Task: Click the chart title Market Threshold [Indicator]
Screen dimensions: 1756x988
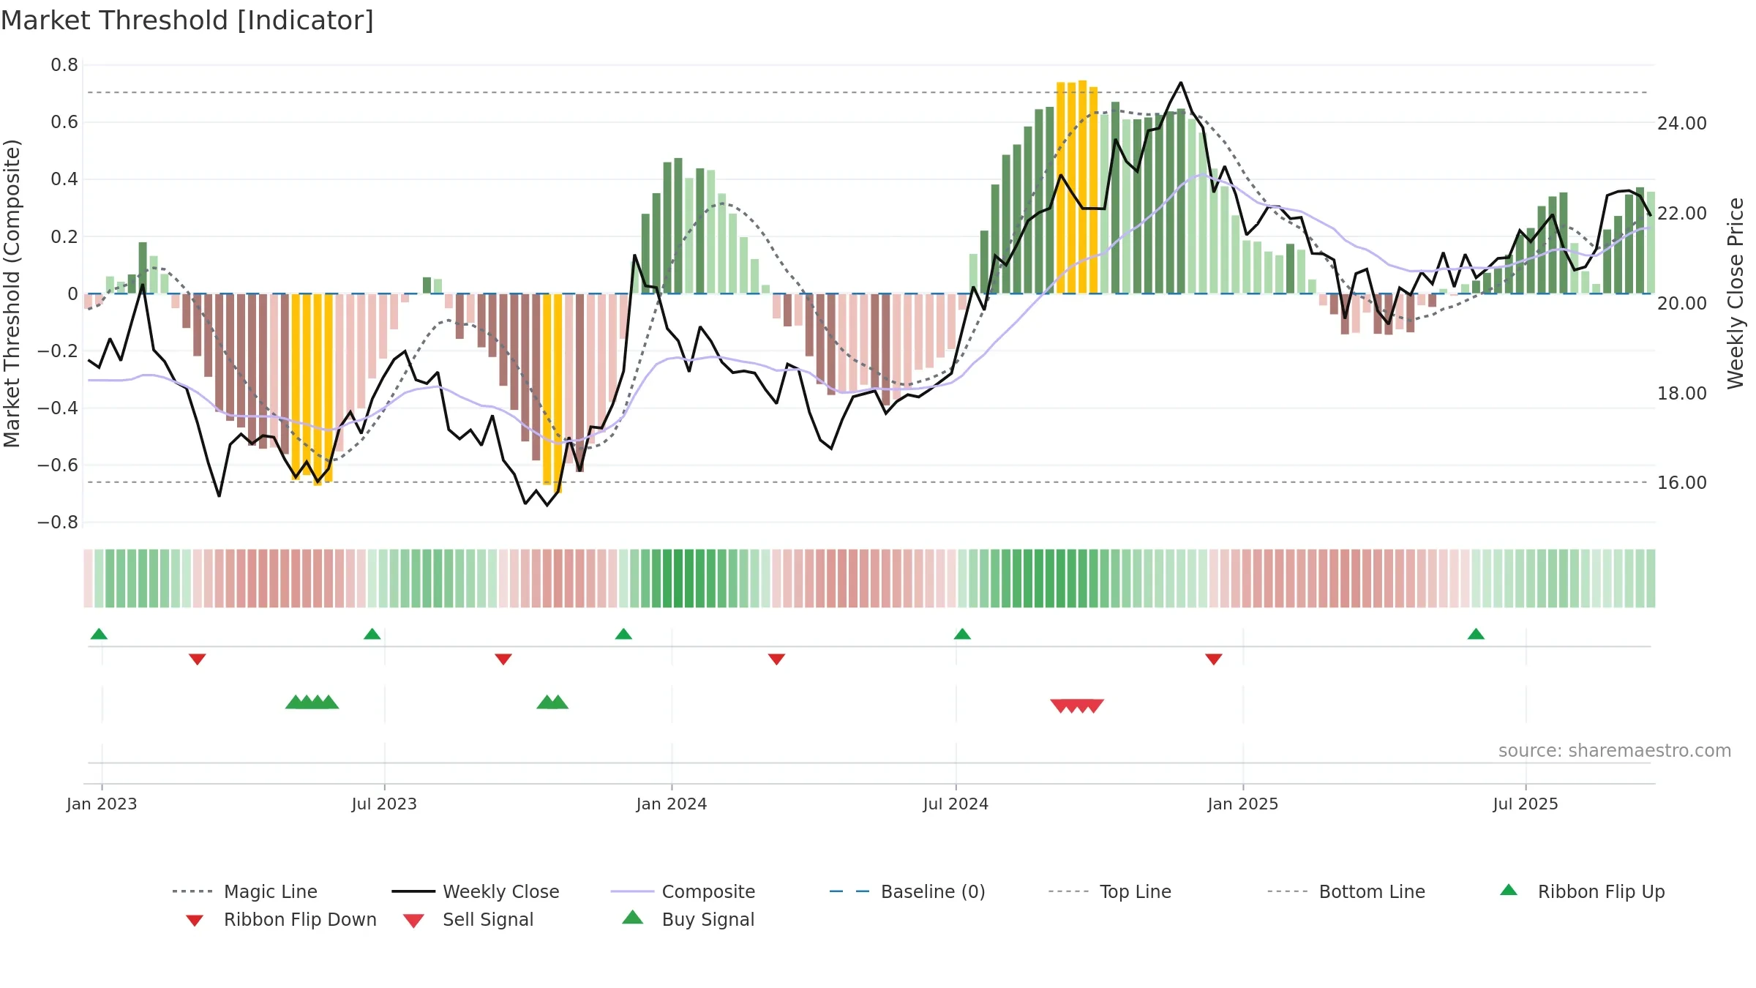Action: coord(187,20)
